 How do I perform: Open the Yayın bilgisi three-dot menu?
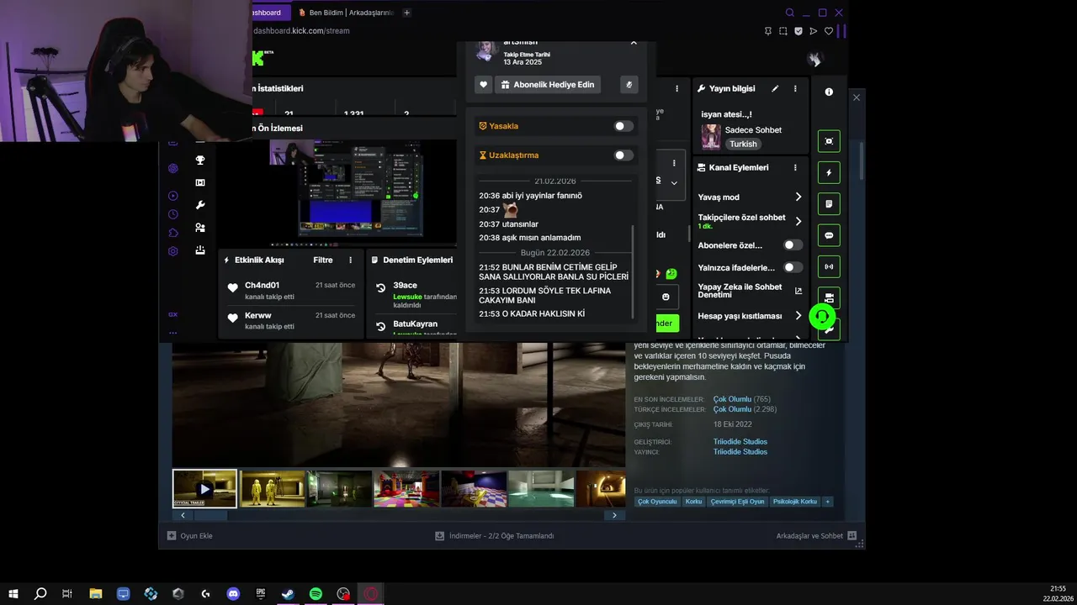point(795,88)
